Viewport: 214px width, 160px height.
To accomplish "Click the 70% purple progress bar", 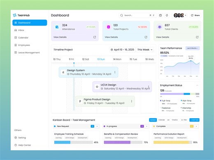I will pyautogui.click(x=123, y=142).
